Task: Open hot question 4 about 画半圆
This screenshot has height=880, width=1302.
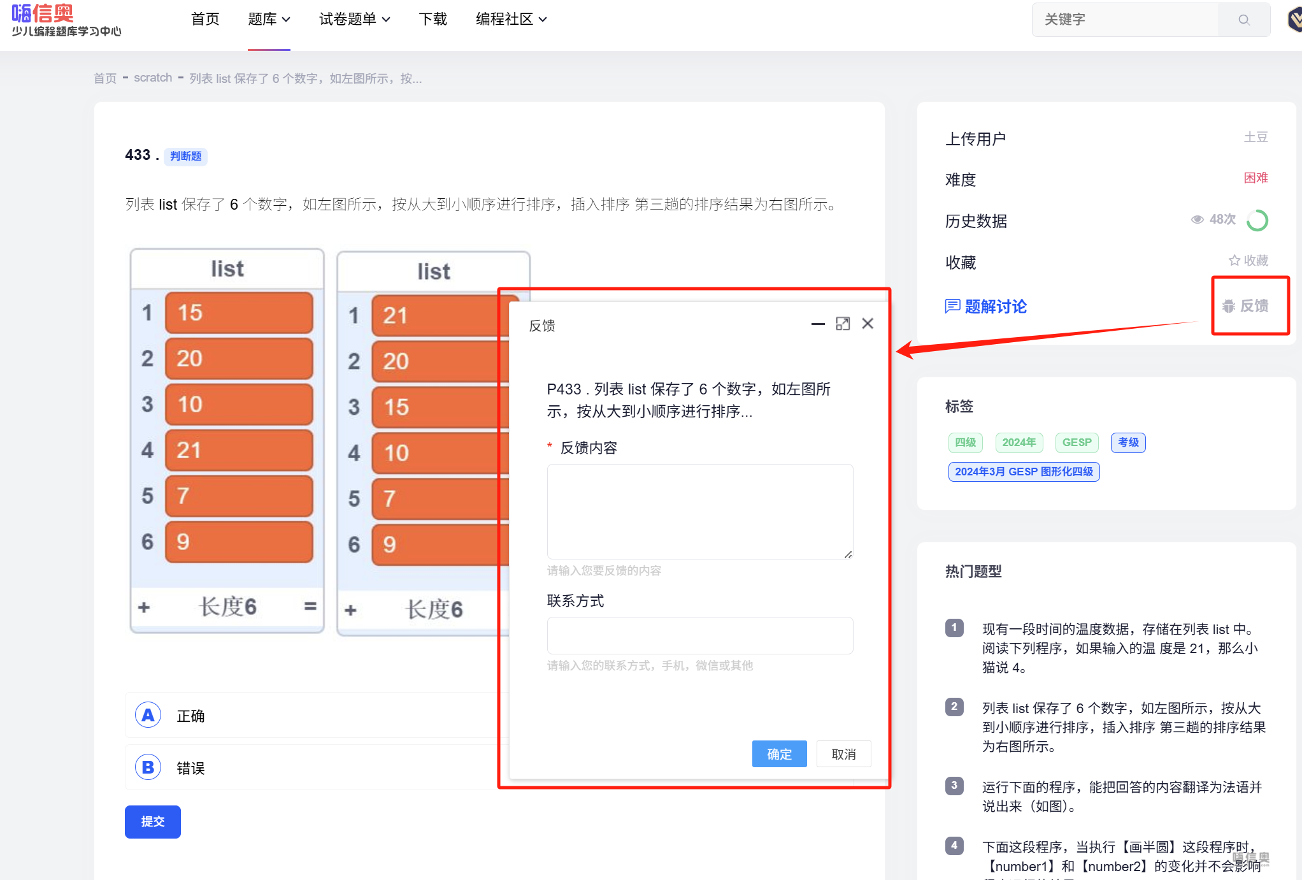Action: pyautogui.click(x=1122, y=856)
